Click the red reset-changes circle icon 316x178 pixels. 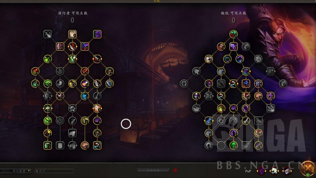(175, 170)
